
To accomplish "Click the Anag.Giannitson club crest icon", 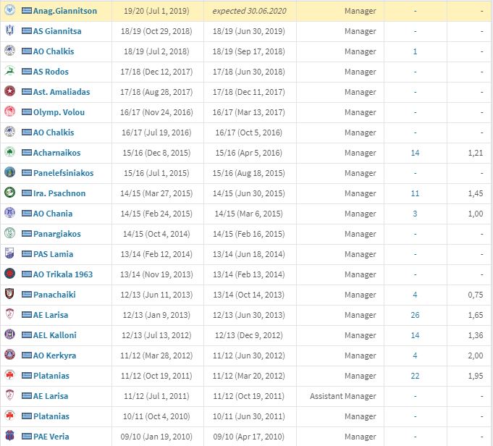I will (x=10, y=11).
